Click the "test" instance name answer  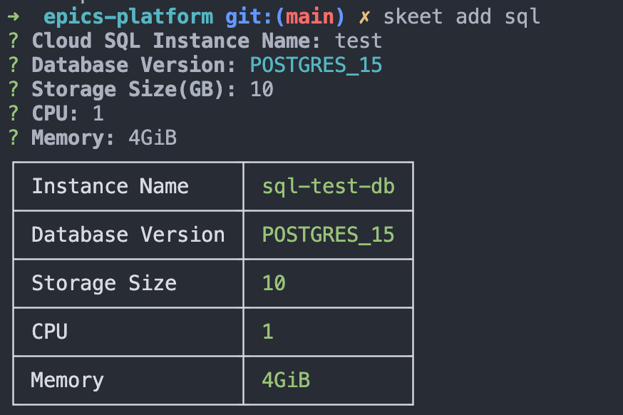pos(359,41)
